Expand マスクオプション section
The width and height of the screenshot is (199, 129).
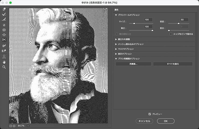pos(116,49)
